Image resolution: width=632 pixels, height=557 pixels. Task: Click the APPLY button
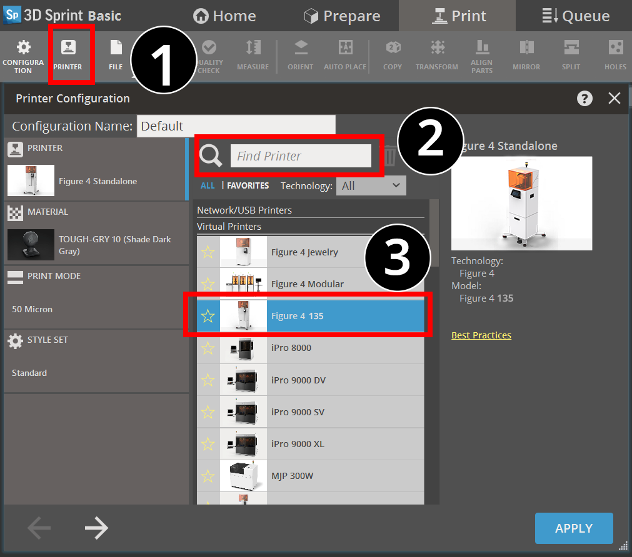point(573,528)
